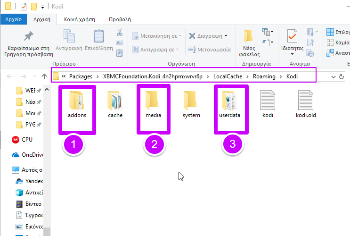This screenshot has width=350, height=236.
Task: Expand the Ιδιότητες dropdown arrow
Action: pyautogui.click(x=292, y=54)
